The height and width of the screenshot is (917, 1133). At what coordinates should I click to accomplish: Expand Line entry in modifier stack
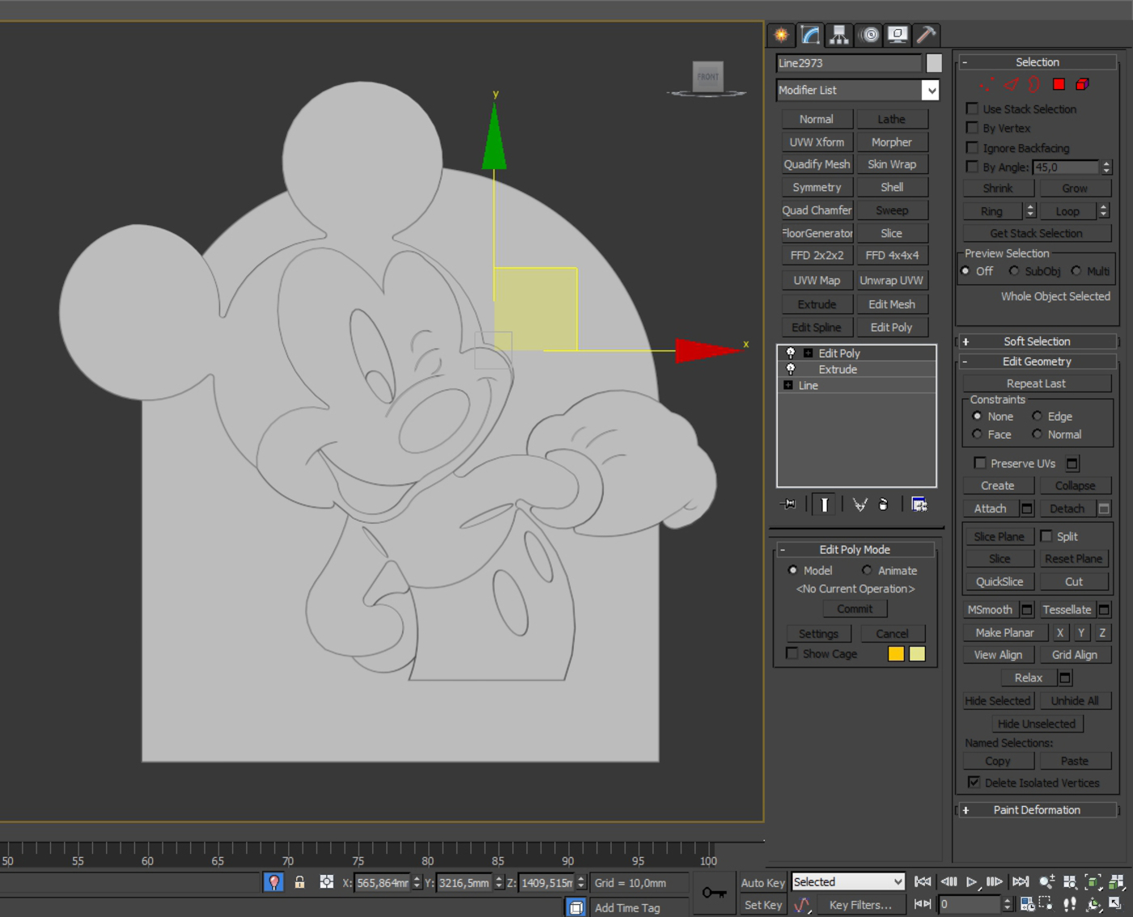(x=788, y=385)
